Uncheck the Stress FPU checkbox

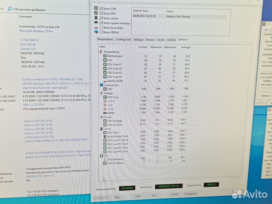tap(101, 13)
